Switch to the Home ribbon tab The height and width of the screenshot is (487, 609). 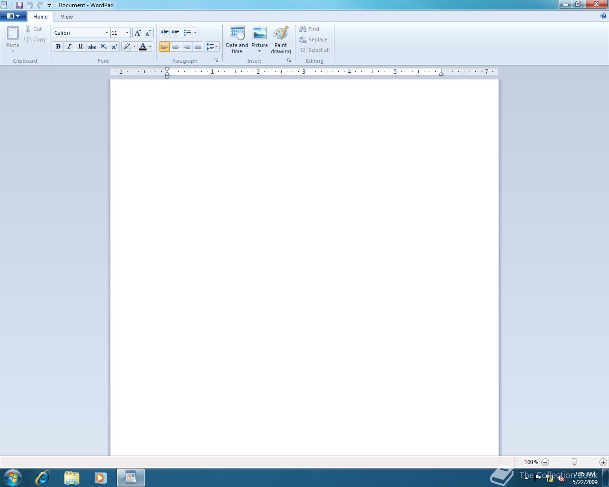40,17
